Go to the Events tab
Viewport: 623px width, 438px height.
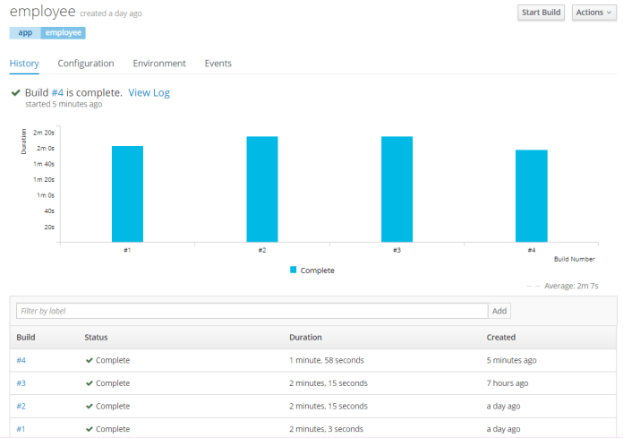[218, 64]
